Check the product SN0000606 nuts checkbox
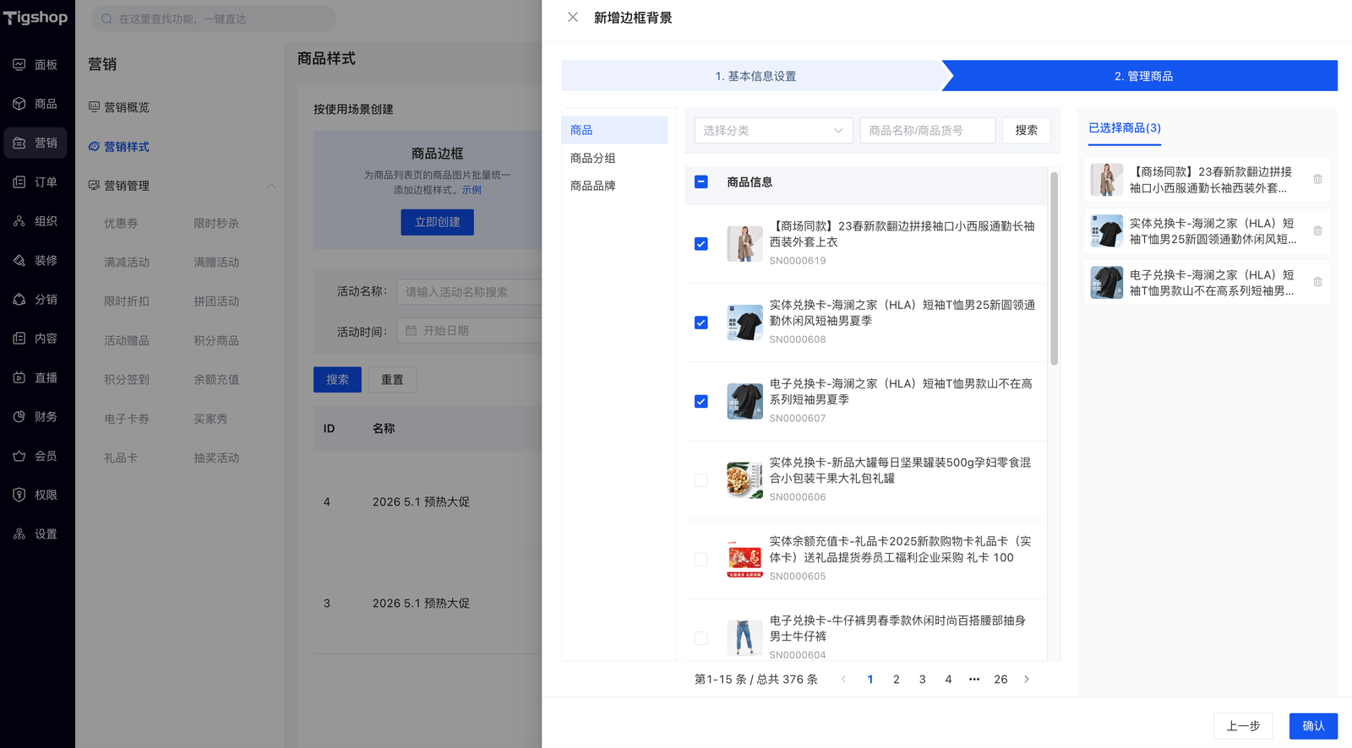Screen dimensions: 1352x748 tap(701, 480)
